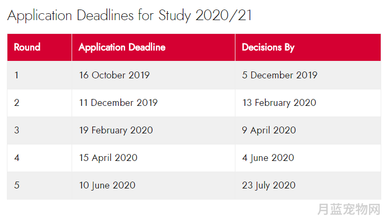Click the 9 April 2020 decision cell
Screen dimensions: 386x216
click(x=308, y=130)
